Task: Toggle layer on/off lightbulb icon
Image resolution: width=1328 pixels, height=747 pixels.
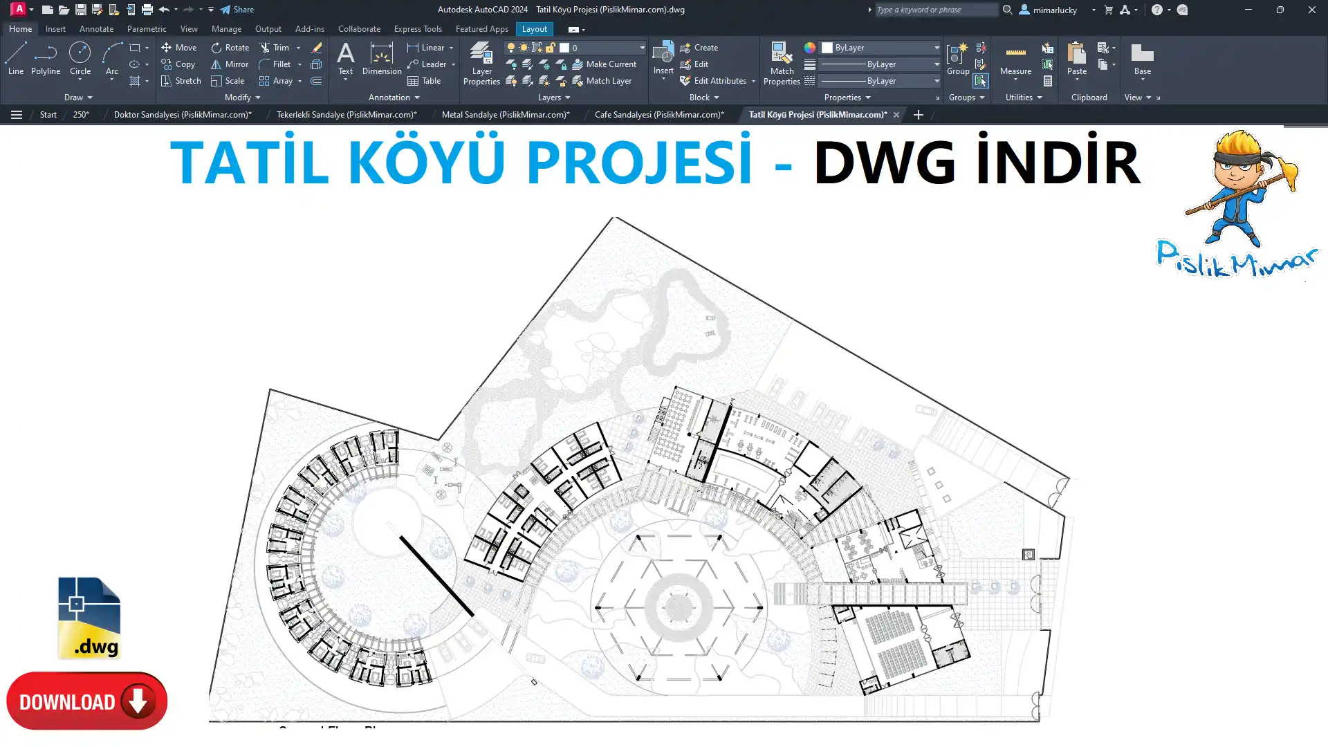Action: (511, 48)
